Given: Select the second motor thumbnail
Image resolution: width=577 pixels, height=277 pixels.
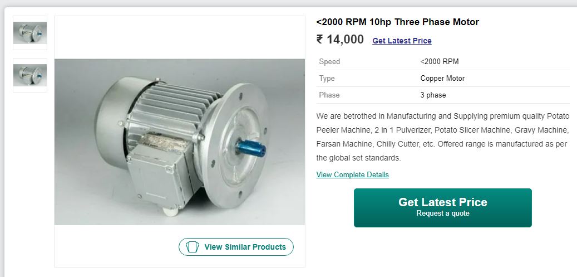Looking at the screenshot, I should 30,75.
